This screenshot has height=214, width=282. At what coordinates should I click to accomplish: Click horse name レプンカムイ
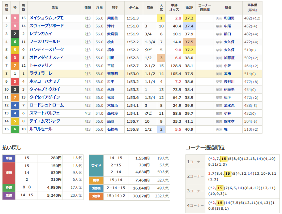pos(41,34)
